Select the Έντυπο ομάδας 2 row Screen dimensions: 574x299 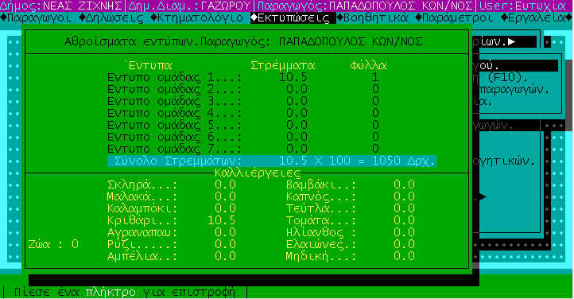pyautogui.click(x=243, y=90)
